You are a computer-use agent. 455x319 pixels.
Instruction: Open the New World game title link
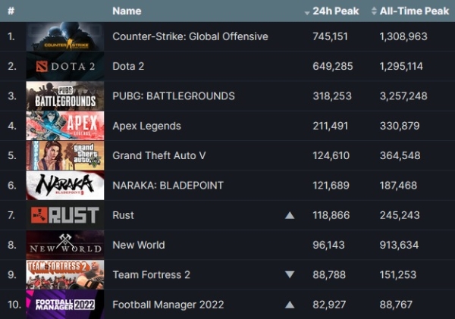coord(138,245)
